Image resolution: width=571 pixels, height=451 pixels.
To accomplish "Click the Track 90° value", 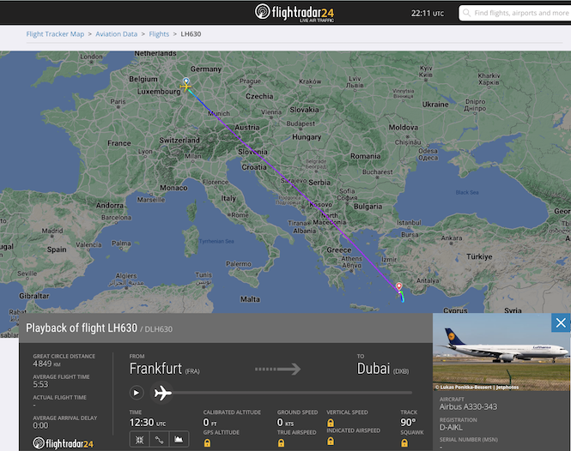I will [x=408, y=422].
